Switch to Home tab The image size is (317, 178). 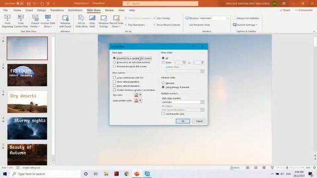(17, 10)
